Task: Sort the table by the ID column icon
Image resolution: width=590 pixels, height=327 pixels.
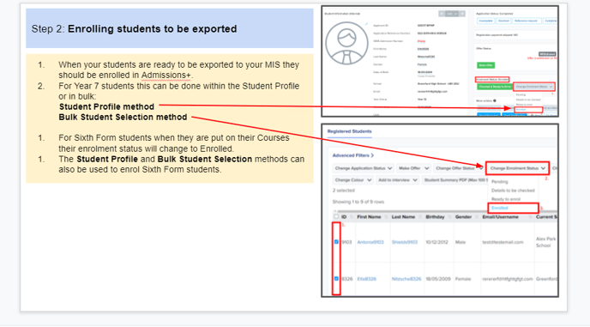Action: tap(352, 217)
